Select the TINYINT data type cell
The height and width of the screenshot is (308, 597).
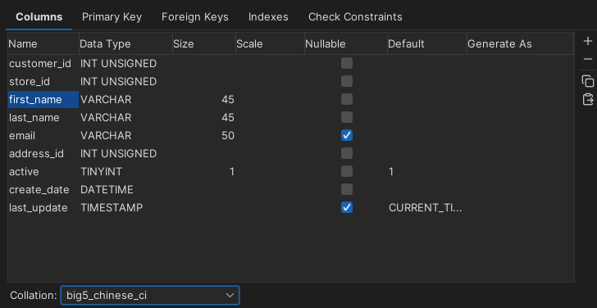[102, 171]
